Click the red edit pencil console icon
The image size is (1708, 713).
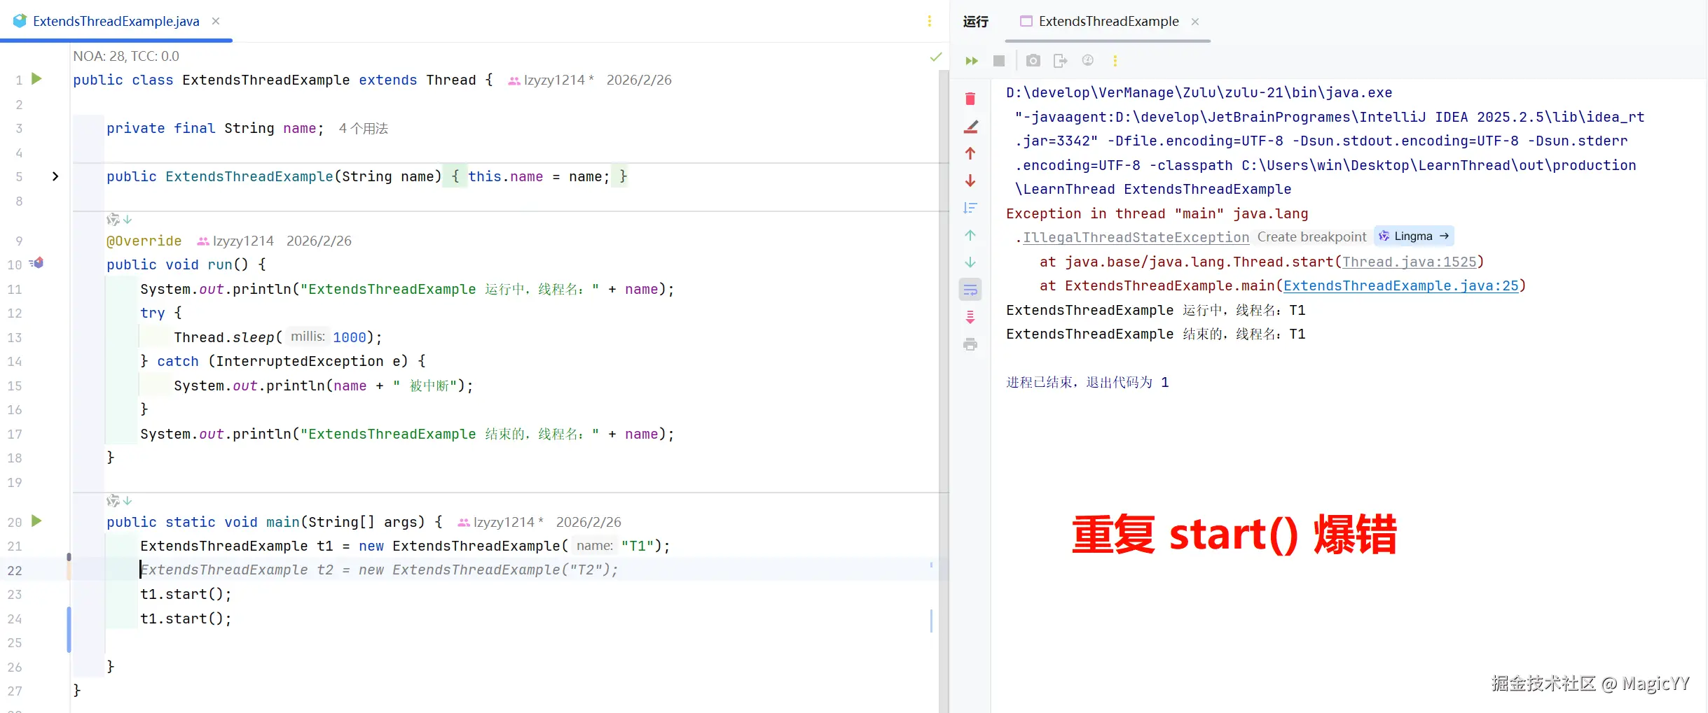coord(970,127)
